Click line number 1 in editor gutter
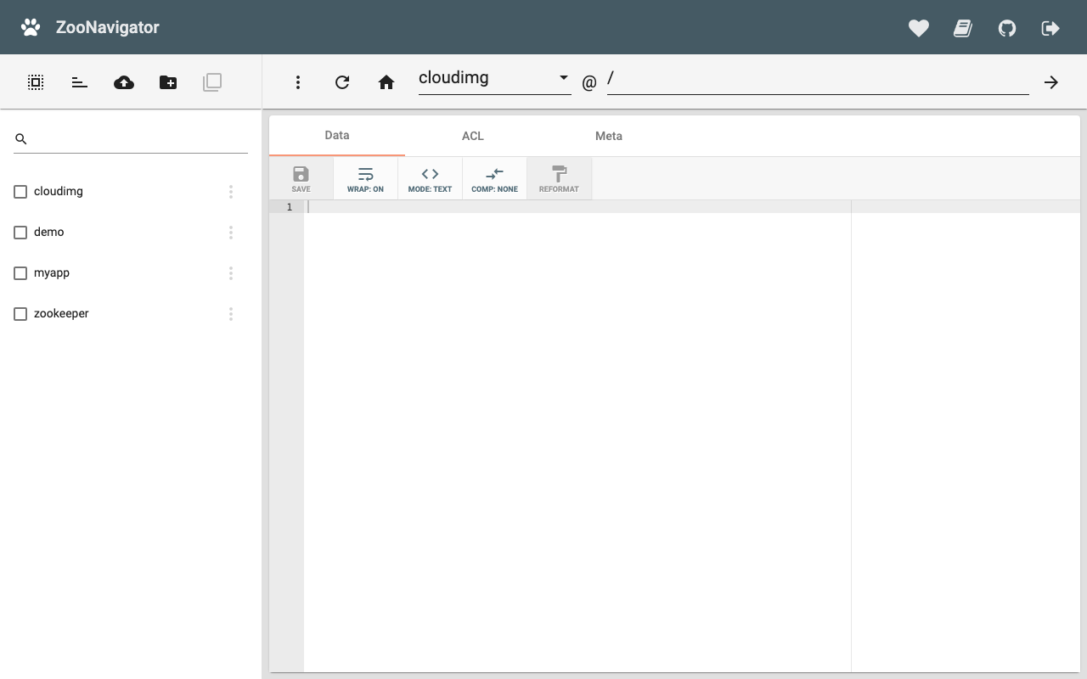Screen dimensions: 1087x679 tap(290, 207)
